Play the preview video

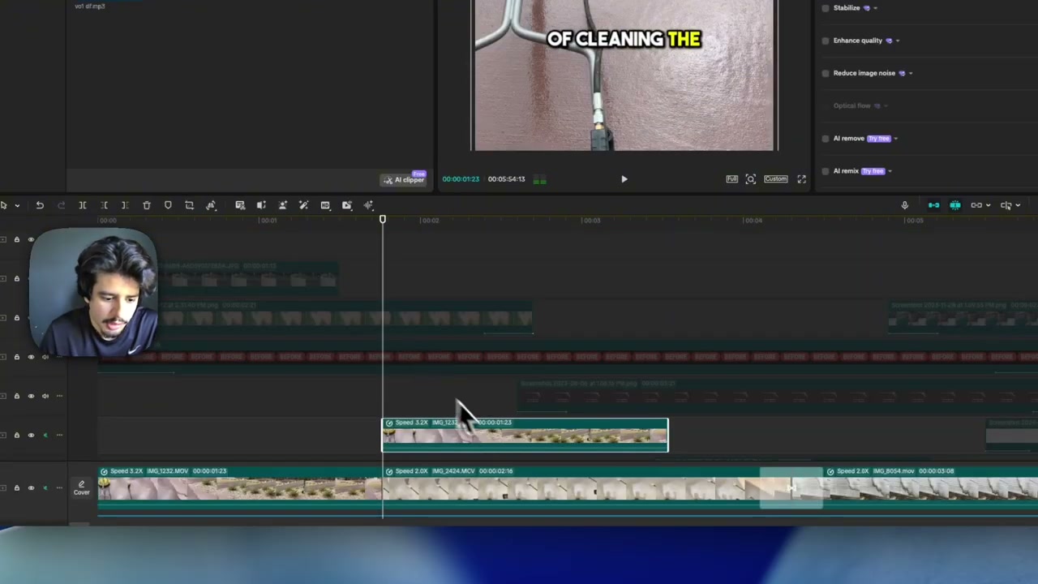624,179
